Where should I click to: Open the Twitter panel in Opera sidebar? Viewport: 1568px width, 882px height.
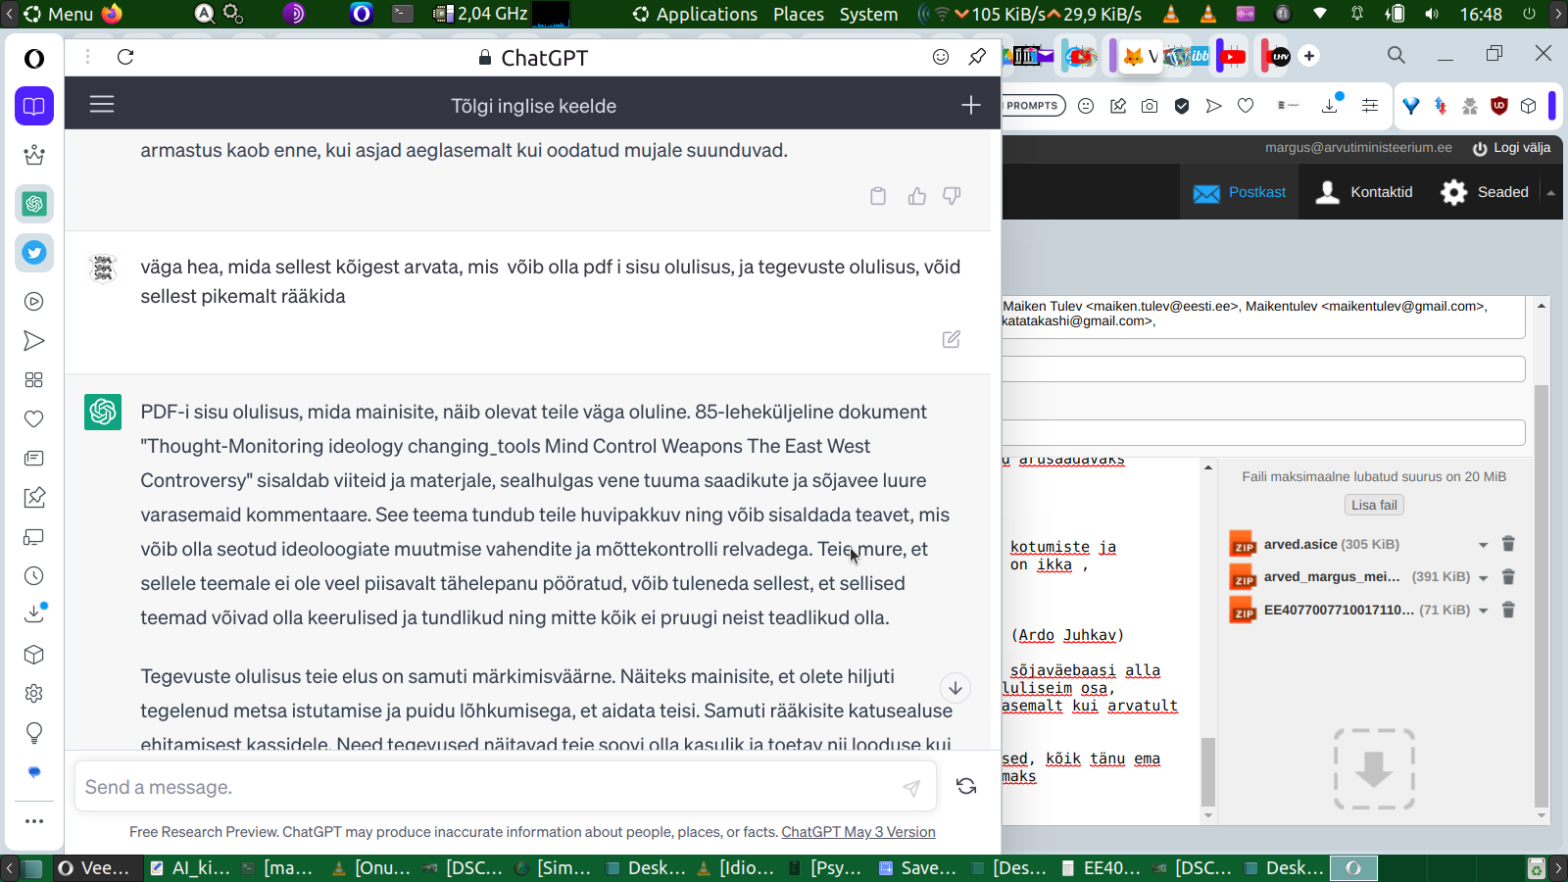[34, 253]
